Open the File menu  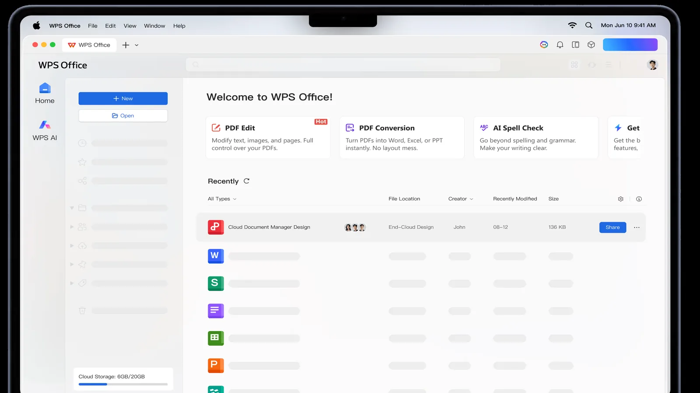pyautogui.click(x=93, y=26)
